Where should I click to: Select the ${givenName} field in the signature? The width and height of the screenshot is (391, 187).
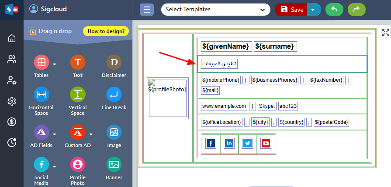click(226, 46)
